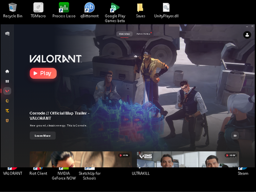Select the ULTRAKILL desktop shortcut label
256x192 pixels.
141,173
